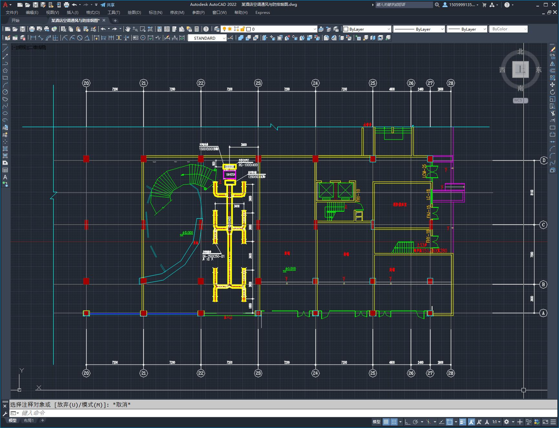Open the ByLayer lineweight dropdown
The image size is (559, 428).
pos(484,29)
